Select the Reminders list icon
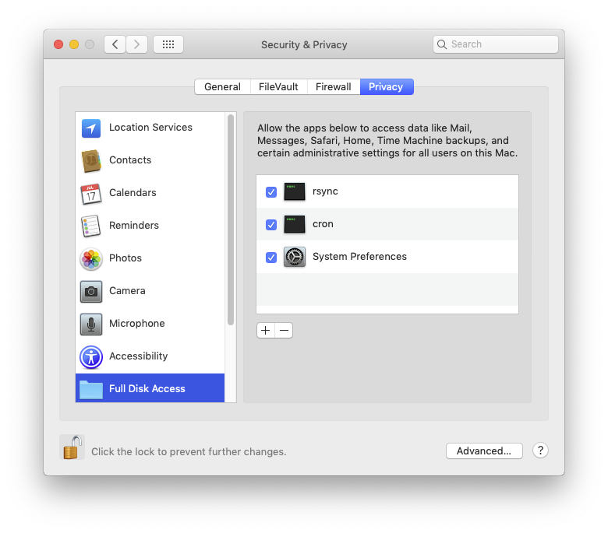 91,226
